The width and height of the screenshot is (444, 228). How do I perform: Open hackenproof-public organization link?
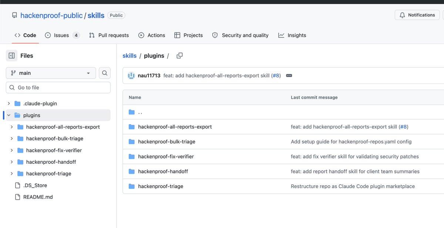(51, 16)
